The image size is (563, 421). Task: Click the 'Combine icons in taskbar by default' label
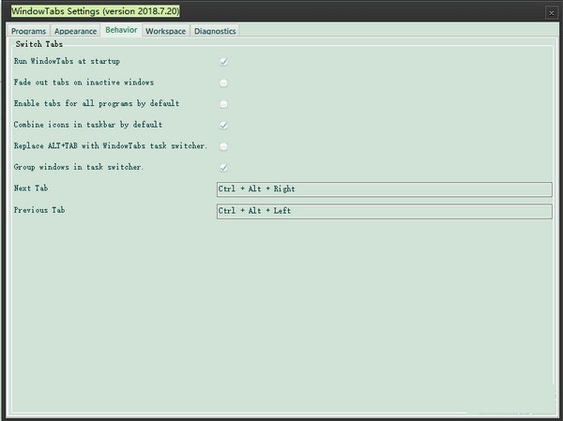[88, 125]
